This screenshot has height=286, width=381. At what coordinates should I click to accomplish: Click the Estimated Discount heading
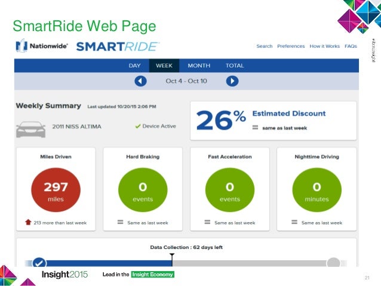click(x=289, y=113)
